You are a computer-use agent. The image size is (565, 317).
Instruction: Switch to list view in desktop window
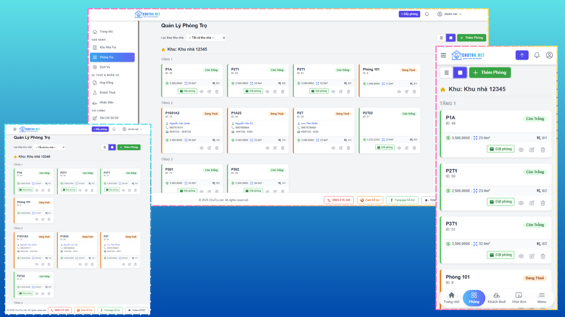coord(441,38)
